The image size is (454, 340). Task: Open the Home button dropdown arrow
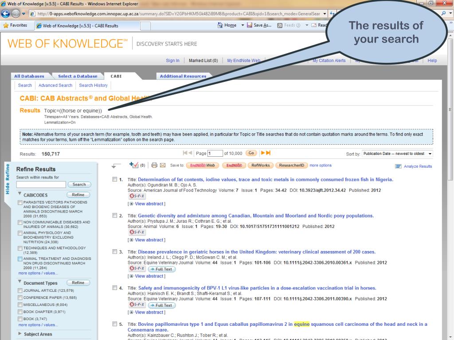click(x=243, y=25)
